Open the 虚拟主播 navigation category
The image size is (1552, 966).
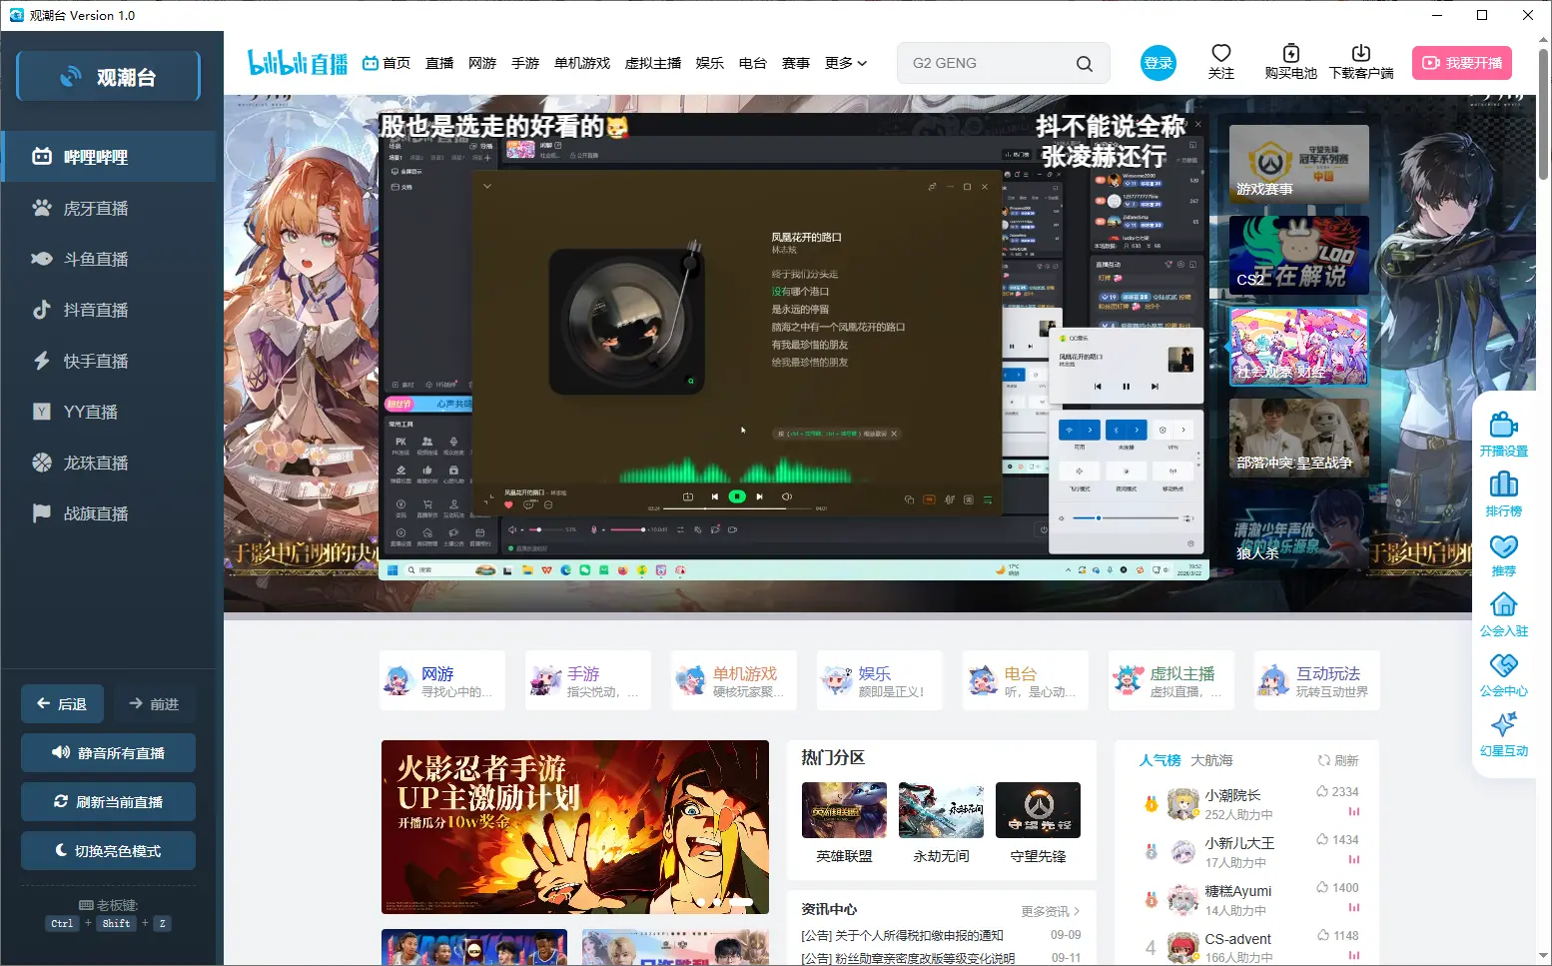click(x=653, y=62)
